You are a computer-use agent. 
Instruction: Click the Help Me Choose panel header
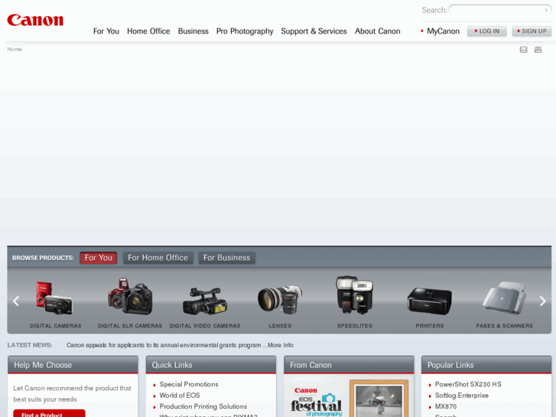(73, 365)
